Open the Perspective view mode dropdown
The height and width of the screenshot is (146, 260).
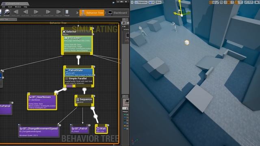pyautogui.click(x=141, y=2)
